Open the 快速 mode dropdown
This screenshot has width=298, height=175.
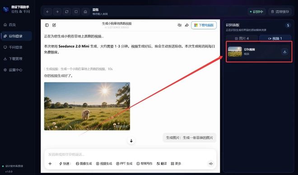pyautogui.click(x=65, y=164)
